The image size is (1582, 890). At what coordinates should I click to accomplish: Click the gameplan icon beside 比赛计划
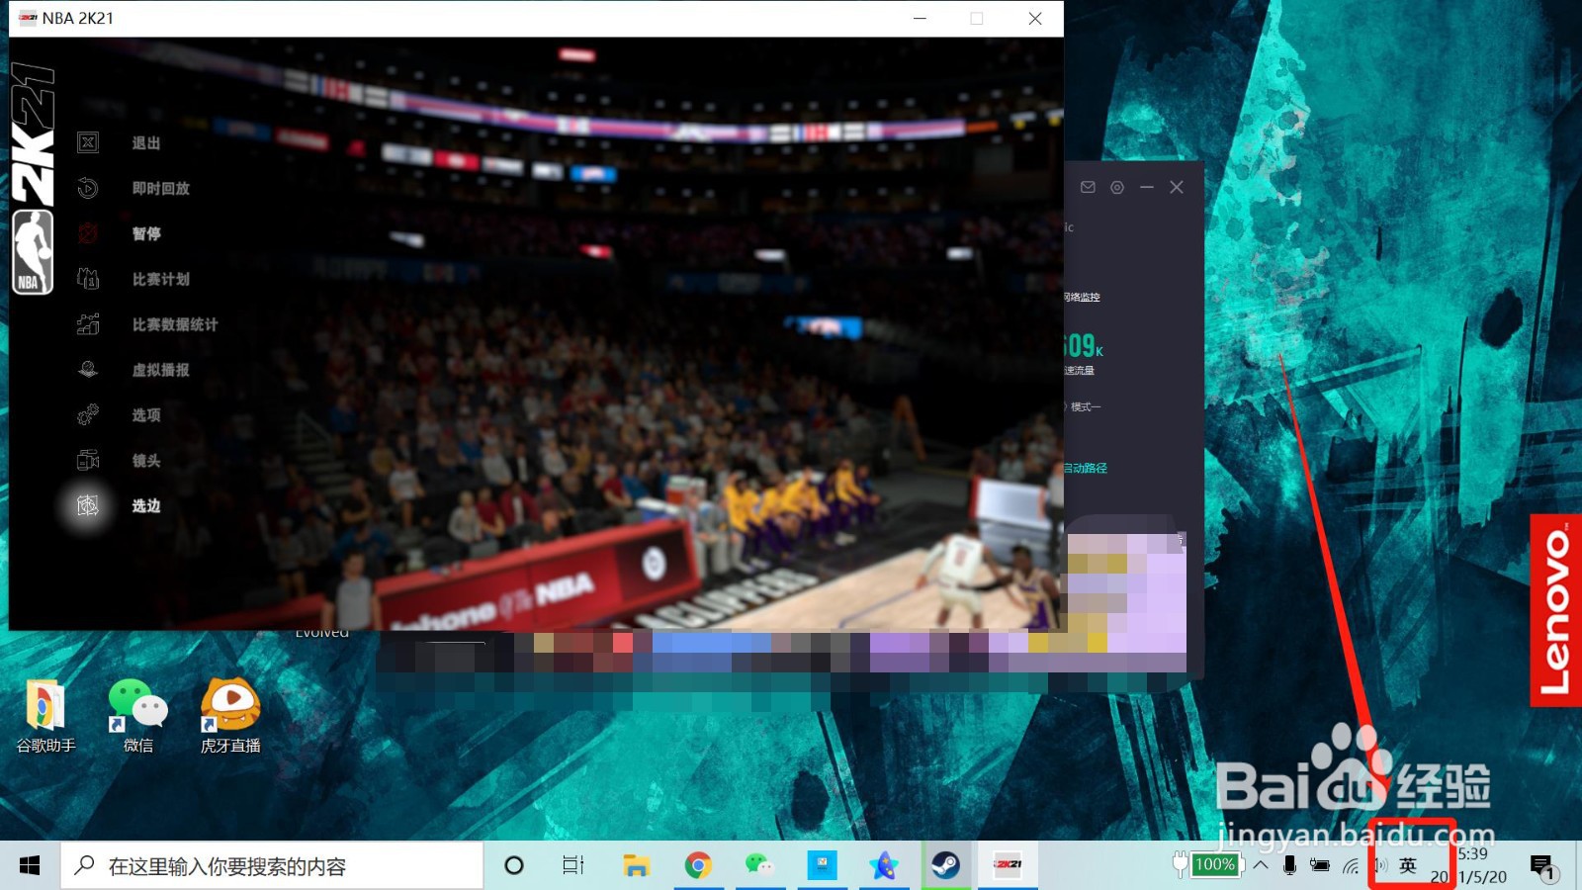point(88,279)
